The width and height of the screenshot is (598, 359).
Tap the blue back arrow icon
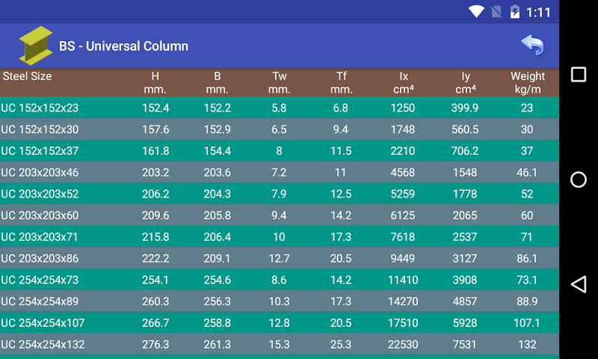(532, 46)
